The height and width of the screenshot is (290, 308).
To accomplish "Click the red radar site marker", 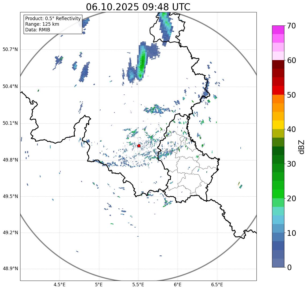I will point(139,146).
